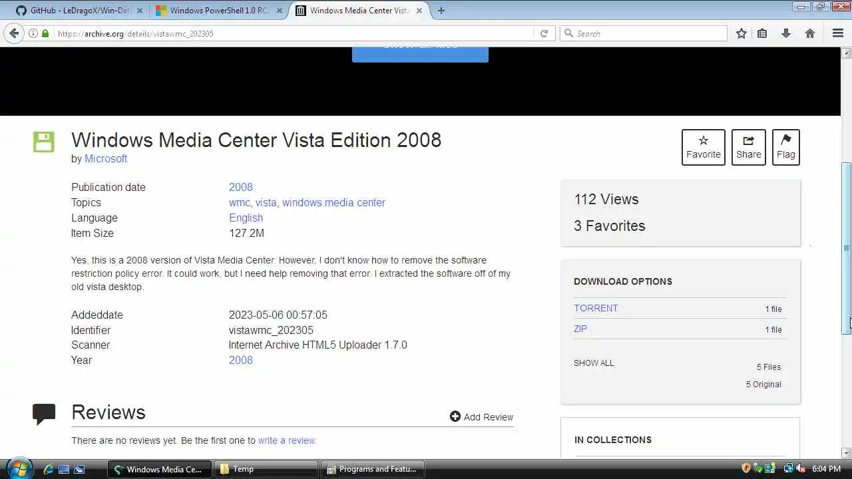Click the green secure padlock icon
This screenshot has width=852, height=479.
click(45, 33)
